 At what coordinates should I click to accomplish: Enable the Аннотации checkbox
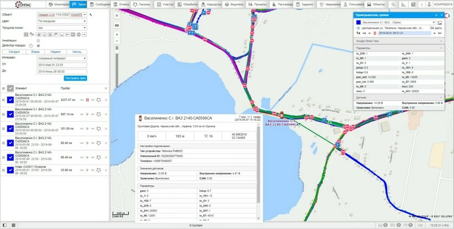pos(38,40)
